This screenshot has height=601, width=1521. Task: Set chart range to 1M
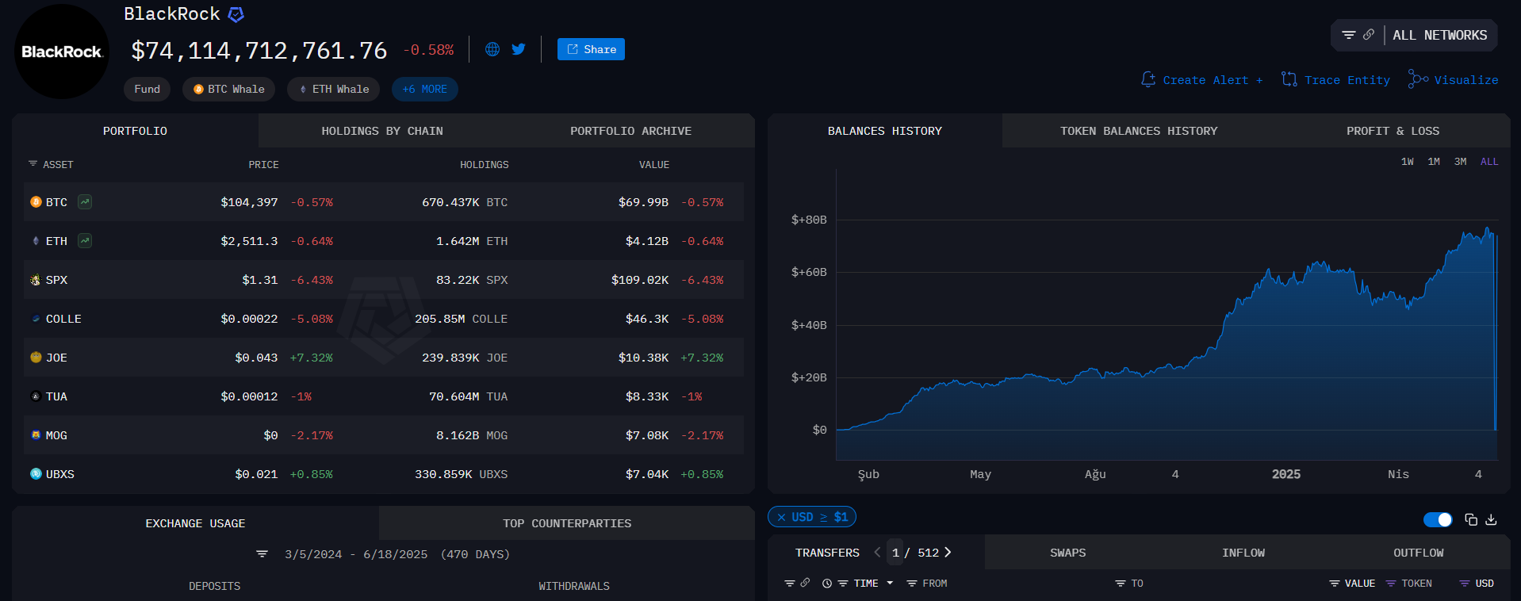[1434, 161]
